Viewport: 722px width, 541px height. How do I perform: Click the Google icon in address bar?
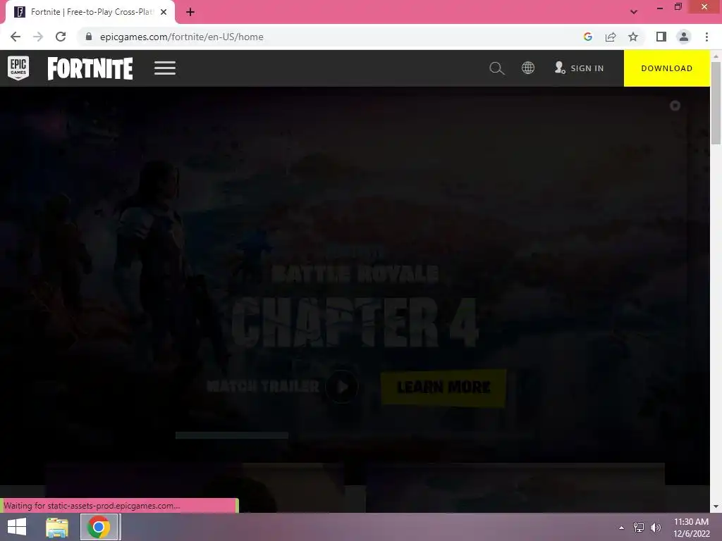587,37
